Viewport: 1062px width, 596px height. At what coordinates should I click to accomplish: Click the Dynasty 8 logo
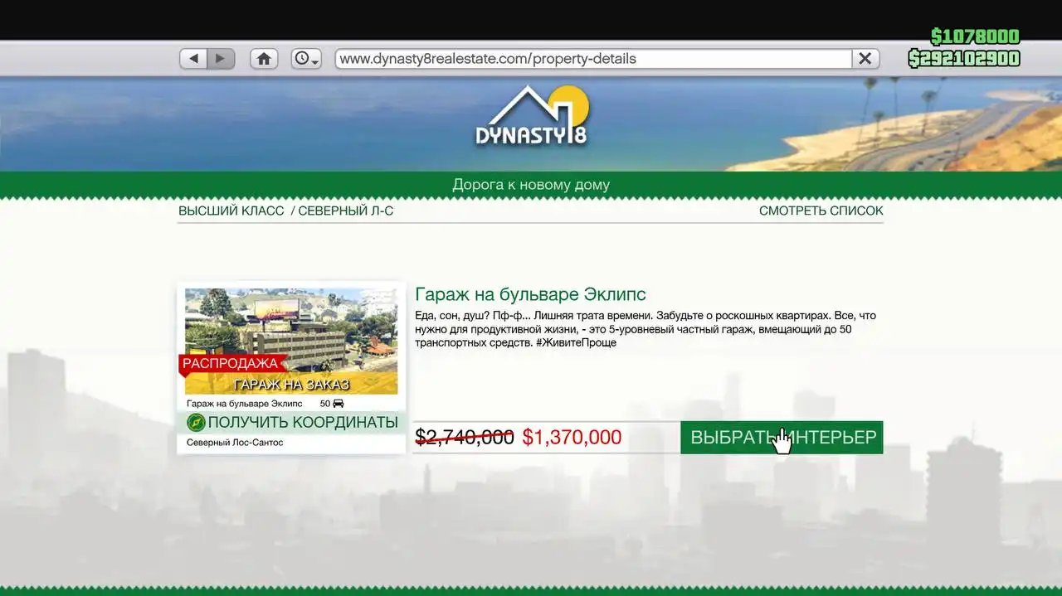tap(532, 116)
